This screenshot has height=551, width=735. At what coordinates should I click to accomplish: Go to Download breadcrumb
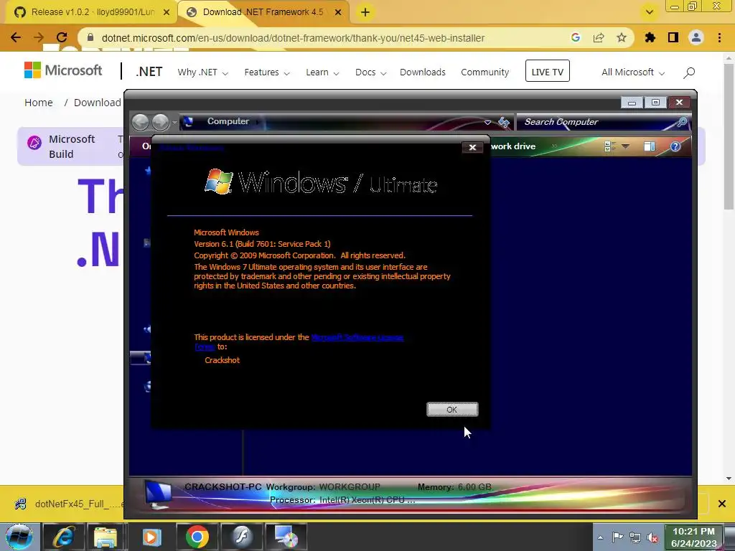(98, 103)
